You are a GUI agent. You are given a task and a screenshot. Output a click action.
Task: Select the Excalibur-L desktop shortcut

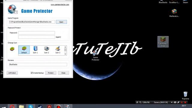pyautogui.click(x=174, y=2)
